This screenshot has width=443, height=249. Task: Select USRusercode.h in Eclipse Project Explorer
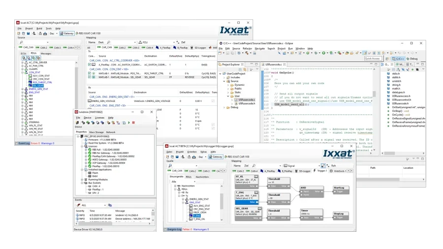click(245, 104)
